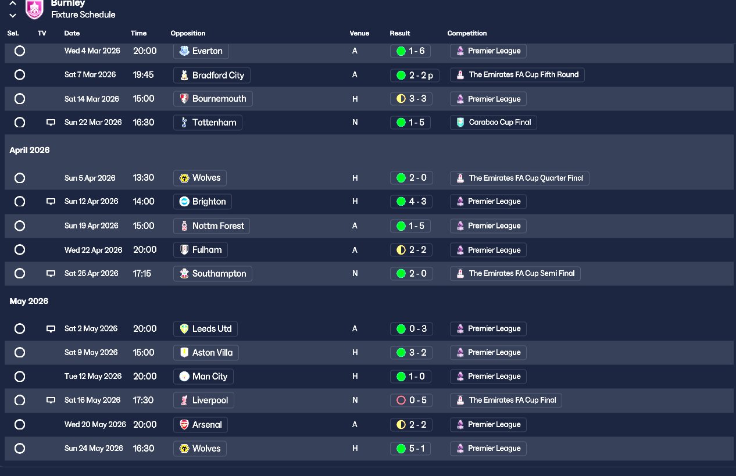Click the Brighton club crest icon

(184, 202)
